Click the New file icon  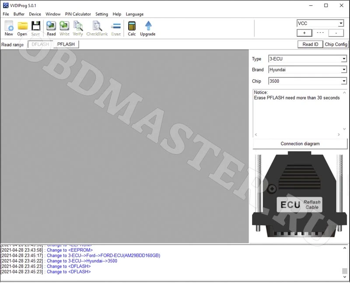(x=9, y=28)
